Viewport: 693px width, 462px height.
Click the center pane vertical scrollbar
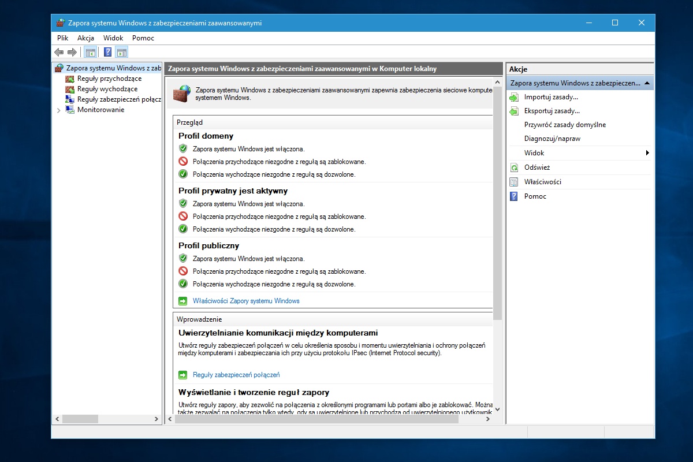tap(498, 231)
